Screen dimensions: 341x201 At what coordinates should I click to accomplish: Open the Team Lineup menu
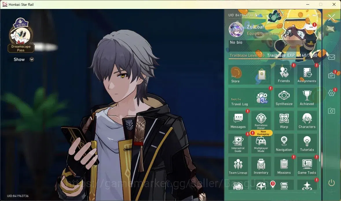point(238,166)
